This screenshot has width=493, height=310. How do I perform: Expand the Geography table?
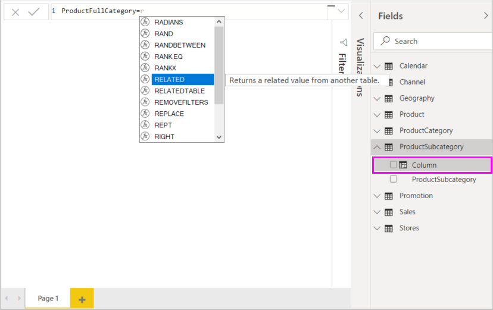tap(376, 98)
